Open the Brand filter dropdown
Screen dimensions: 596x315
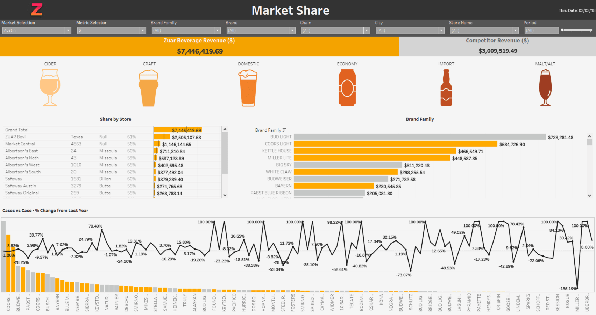(x=261, y=30)
